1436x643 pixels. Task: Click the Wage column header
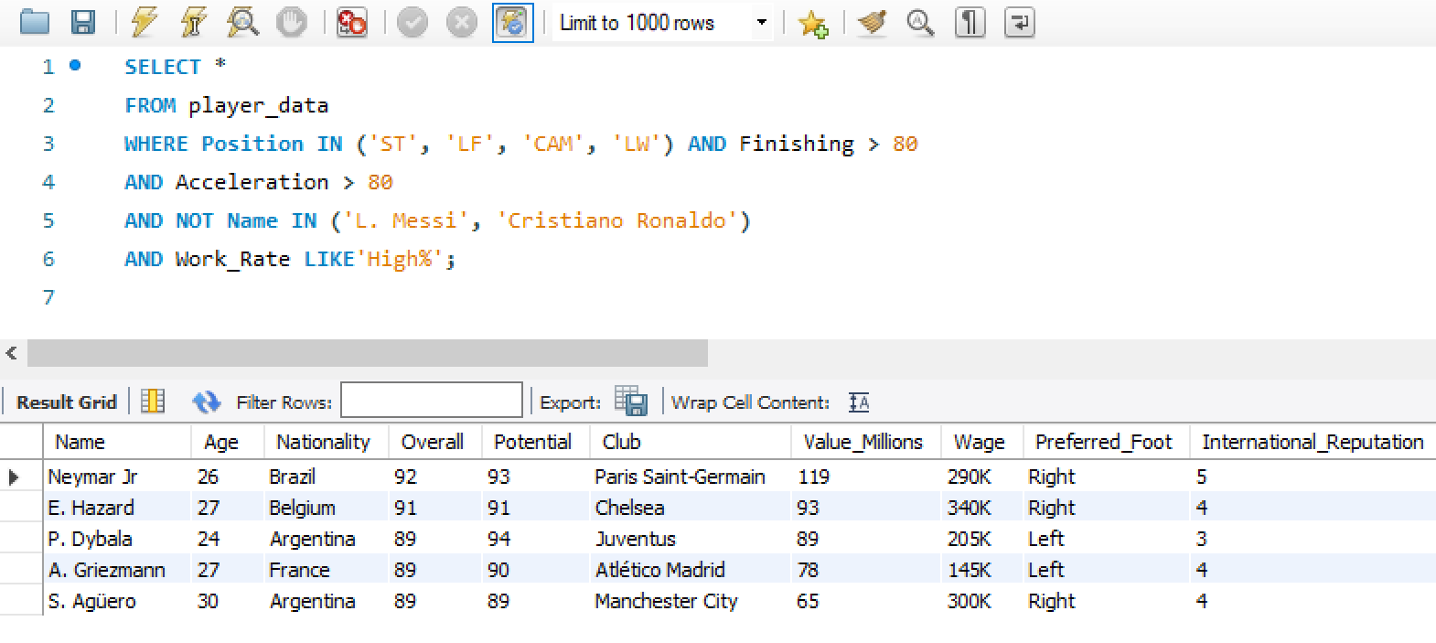[x=982, y=442]
